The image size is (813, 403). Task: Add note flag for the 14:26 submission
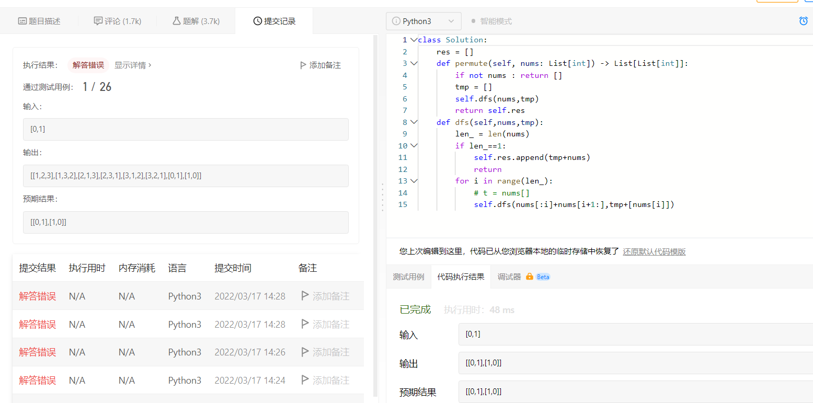305,352
